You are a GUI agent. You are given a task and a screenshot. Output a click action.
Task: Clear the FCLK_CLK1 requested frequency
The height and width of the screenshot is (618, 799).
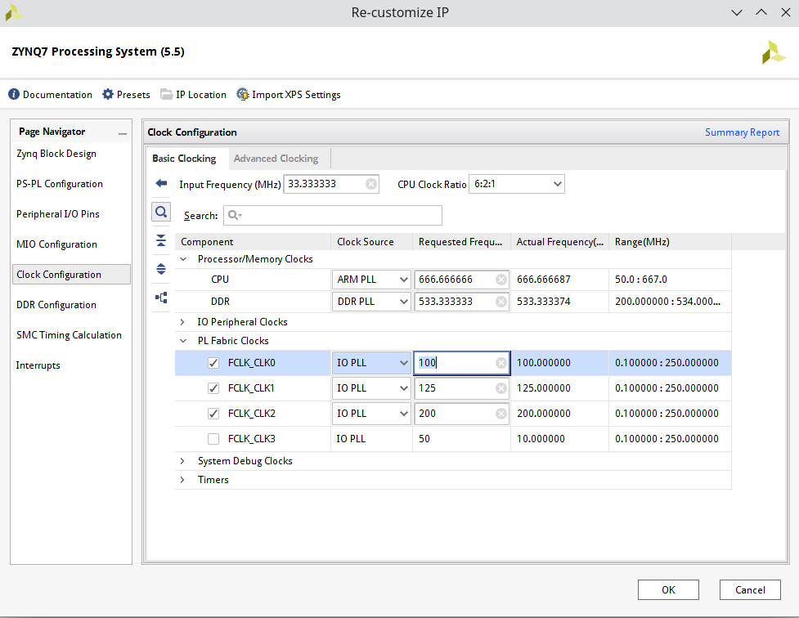click(501, 388)
